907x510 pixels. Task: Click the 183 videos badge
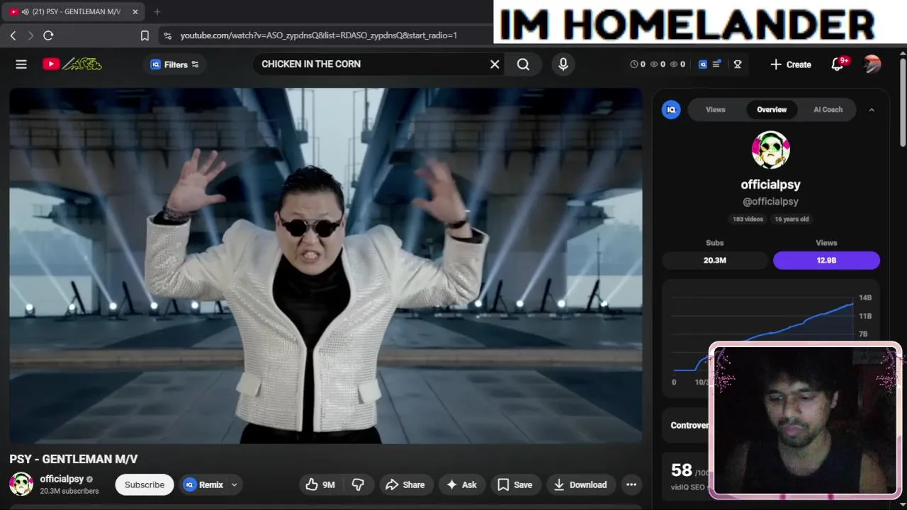[748, 220]
